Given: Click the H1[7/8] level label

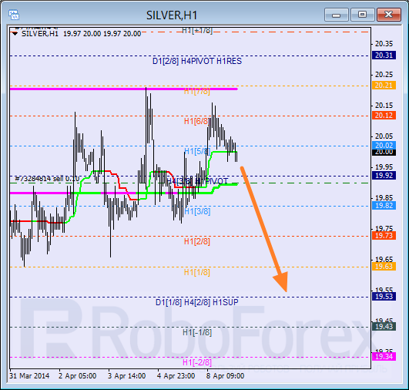Looking at the screenshot, I should (x=197, y=92).
